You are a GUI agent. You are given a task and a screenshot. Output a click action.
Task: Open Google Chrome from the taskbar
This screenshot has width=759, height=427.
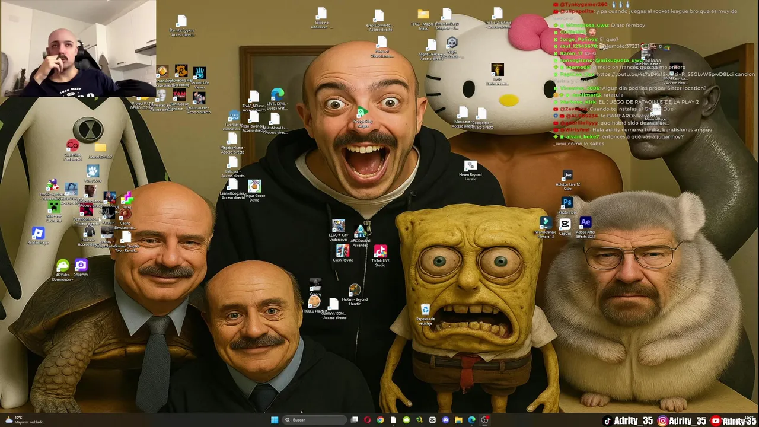coord(380,420)
